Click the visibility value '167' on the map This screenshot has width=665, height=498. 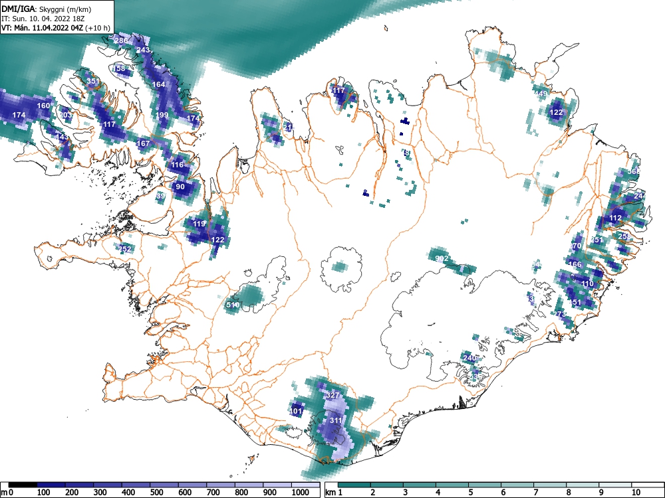pyautogui.click(x=144, y=143)
